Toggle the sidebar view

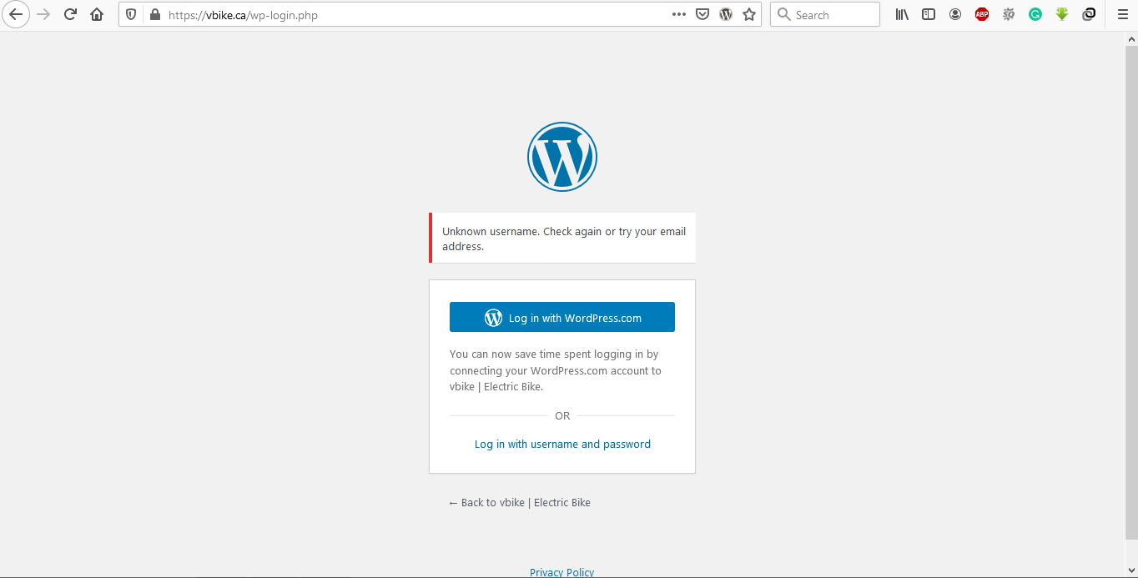point(929,14)
